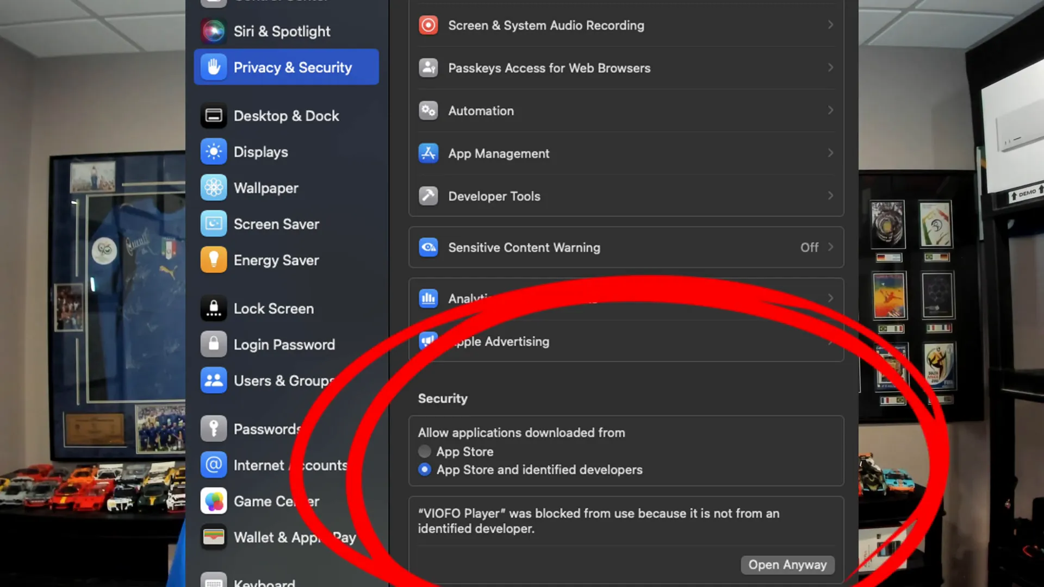Click the Displays sun icon
Viewport: 1044px width, 587px height.
(x=214, y=152)
